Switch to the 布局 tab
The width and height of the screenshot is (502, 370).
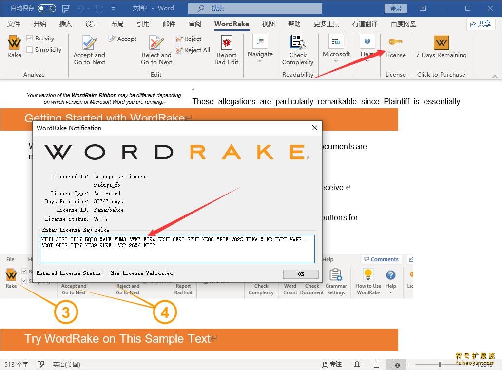click(117, 24)
